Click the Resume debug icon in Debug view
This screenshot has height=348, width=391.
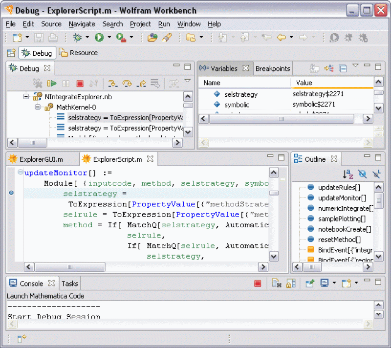(x=52, y=83)
